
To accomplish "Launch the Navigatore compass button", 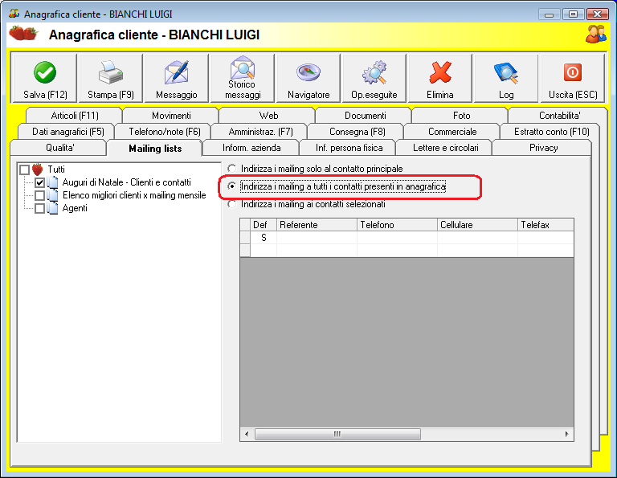I will pyautogui.click(x=308, y=78).
